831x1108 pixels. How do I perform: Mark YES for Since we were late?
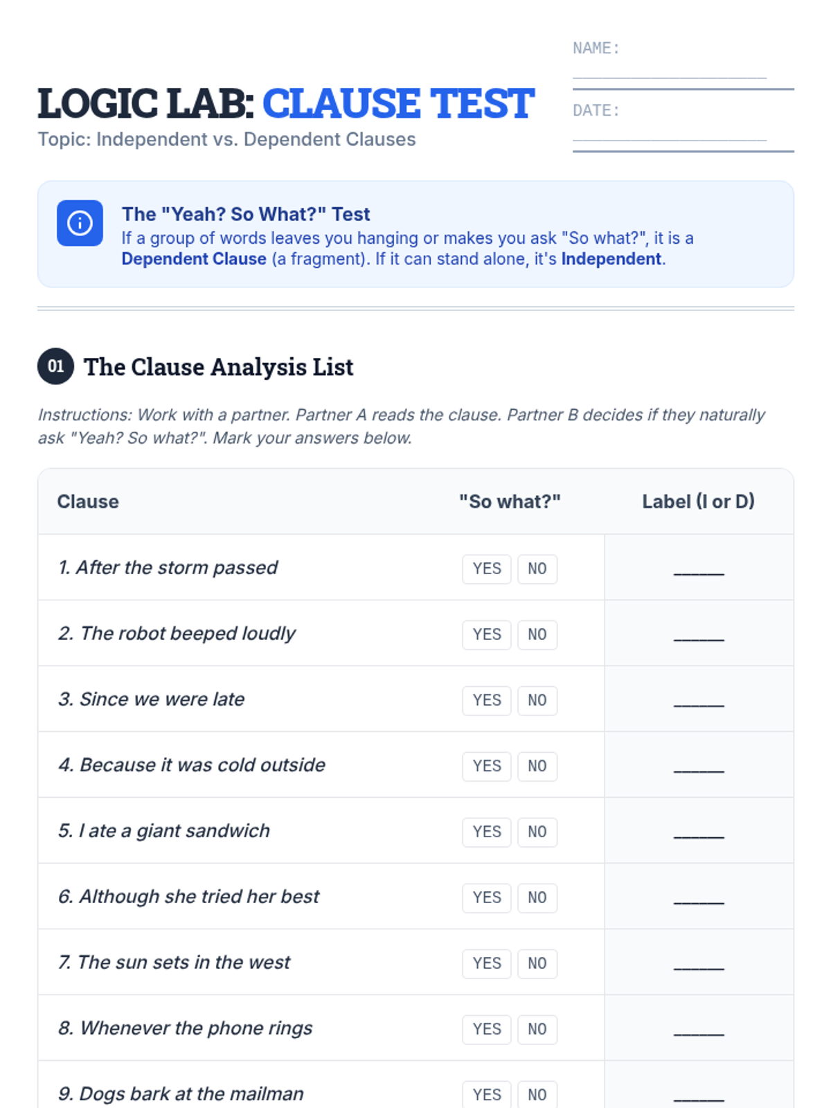tap(486, 701)
